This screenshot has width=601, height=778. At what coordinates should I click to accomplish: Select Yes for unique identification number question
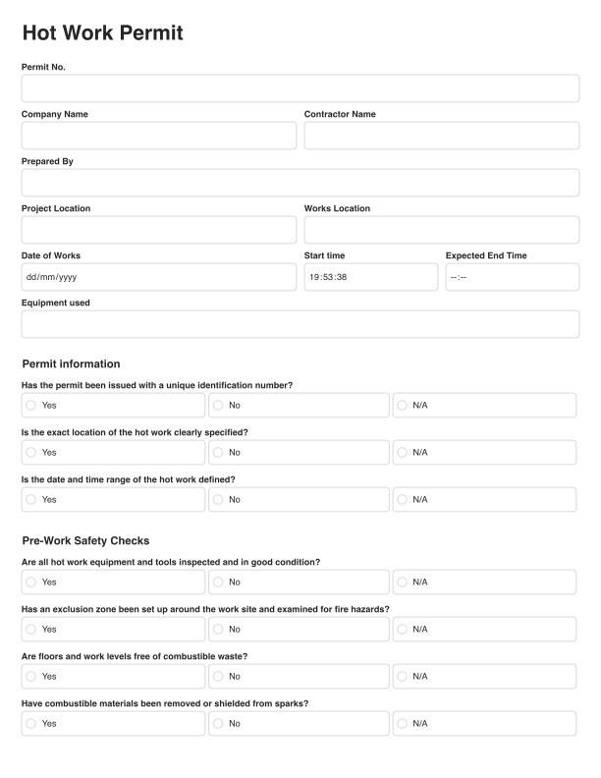31,405
